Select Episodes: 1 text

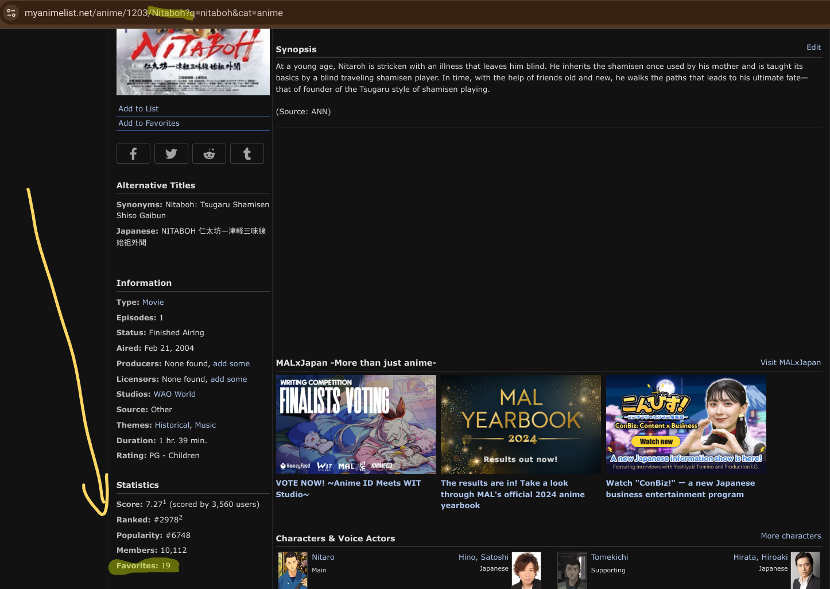point(140,317)
